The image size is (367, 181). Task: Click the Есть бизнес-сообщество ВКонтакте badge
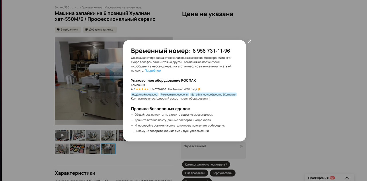tap(213, 95)
